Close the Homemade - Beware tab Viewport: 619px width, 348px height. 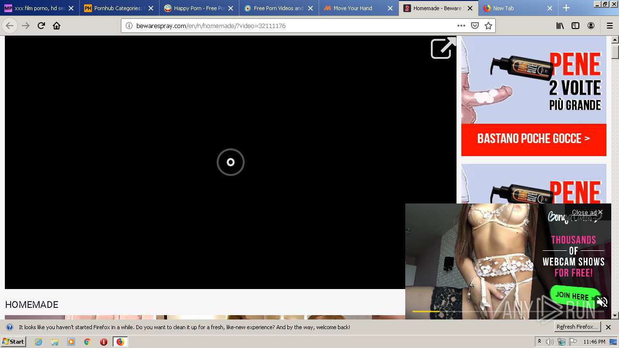pyautogui.click(x=470, y=8)
